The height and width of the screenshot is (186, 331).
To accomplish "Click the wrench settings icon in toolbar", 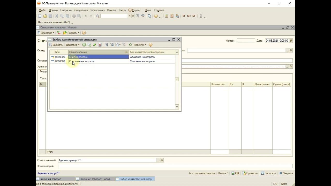I will click(201, 16).
